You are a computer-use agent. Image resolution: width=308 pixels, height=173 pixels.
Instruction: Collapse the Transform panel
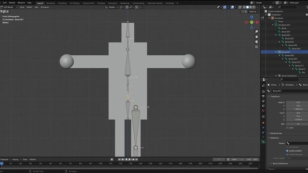coord(275,97)
